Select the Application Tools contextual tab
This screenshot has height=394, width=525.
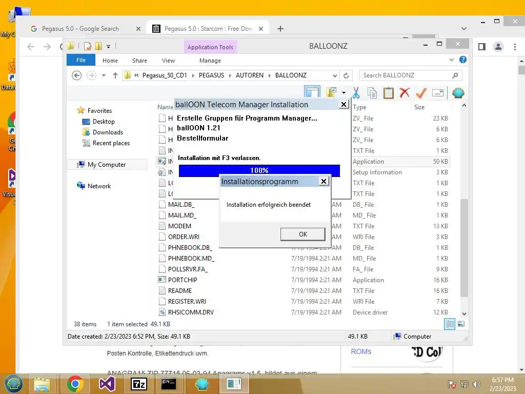point(210,47)
